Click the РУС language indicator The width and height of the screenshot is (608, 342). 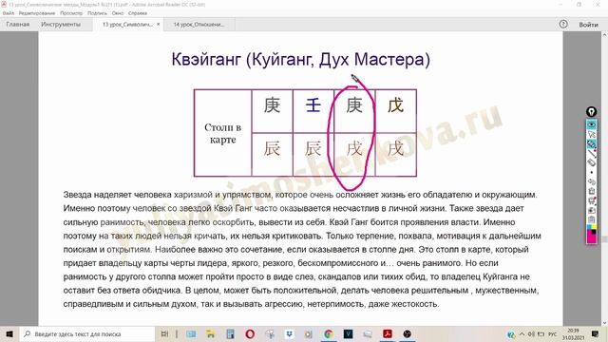point(553,334)
